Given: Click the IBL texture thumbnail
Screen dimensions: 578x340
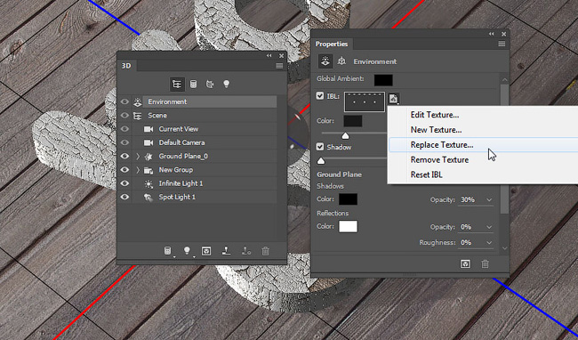Looking at the screenshot, I should 365,102.
